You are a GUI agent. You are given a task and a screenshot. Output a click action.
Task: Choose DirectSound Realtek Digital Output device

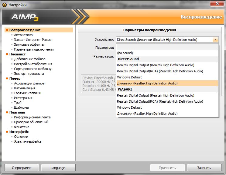(167, 65)
